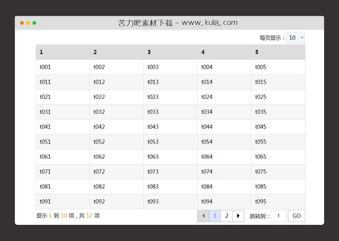This screenshot has height=241, width=339.
Task: Select page 2 in the pagination bar
Action: coord(227,216)
